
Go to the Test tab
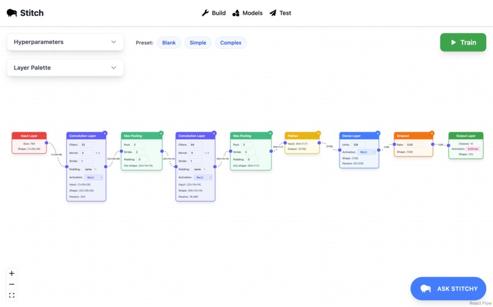pos(281,13)
